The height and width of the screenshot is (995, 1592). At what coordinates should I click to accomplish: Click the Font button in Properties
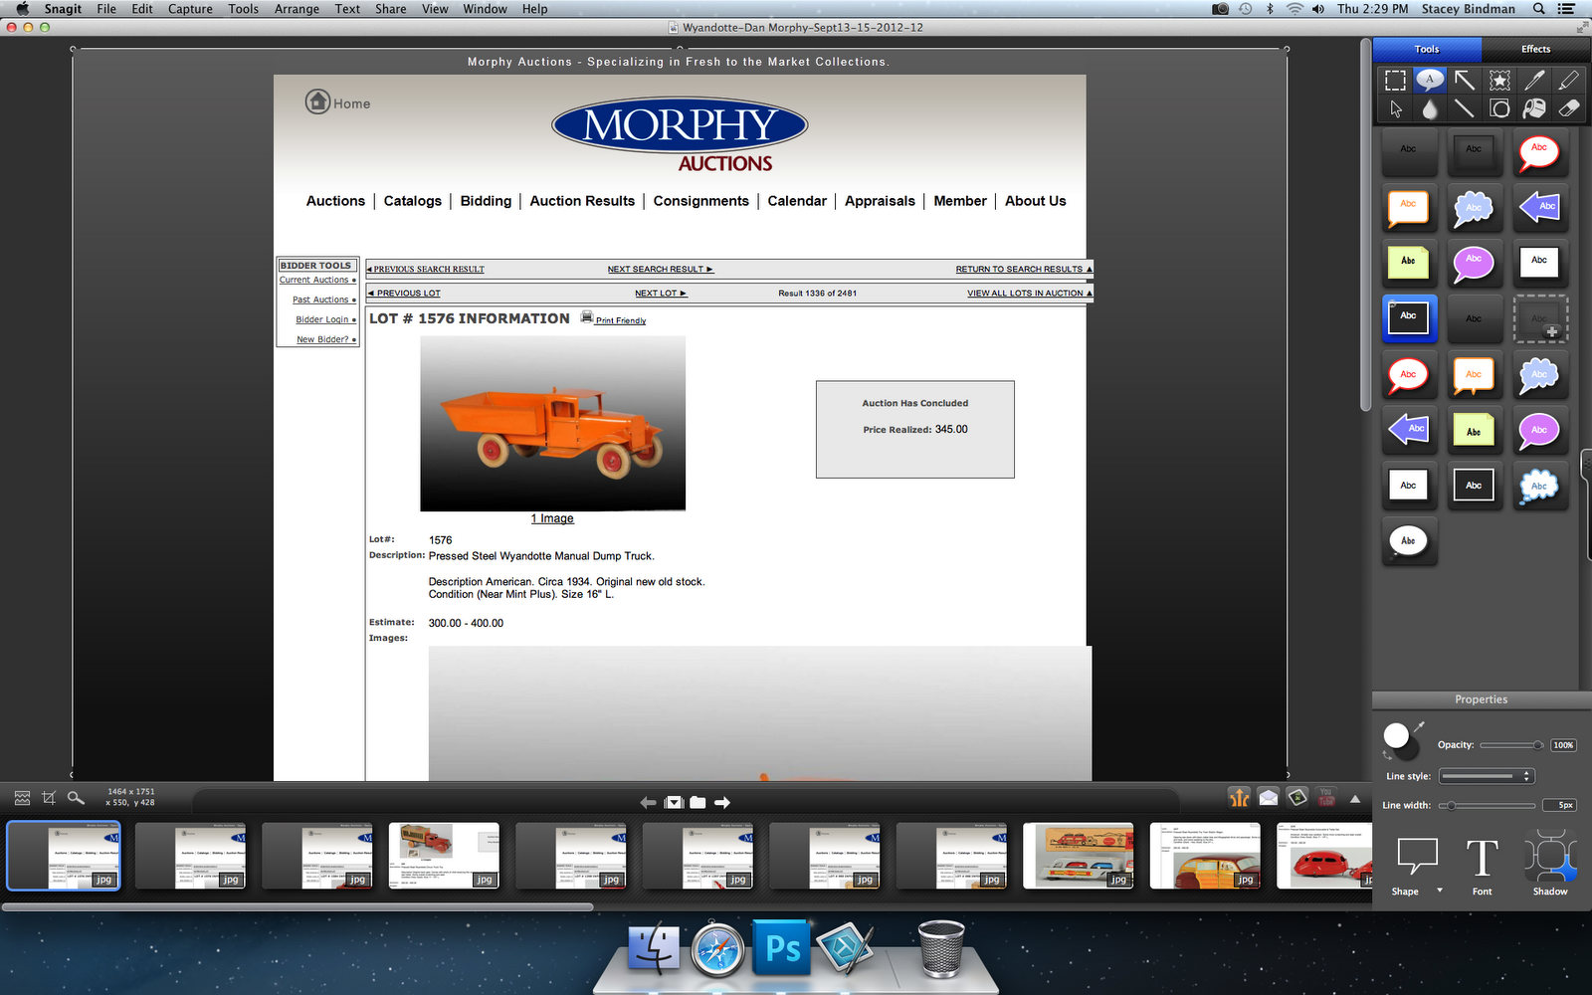tap(1482, 865)
